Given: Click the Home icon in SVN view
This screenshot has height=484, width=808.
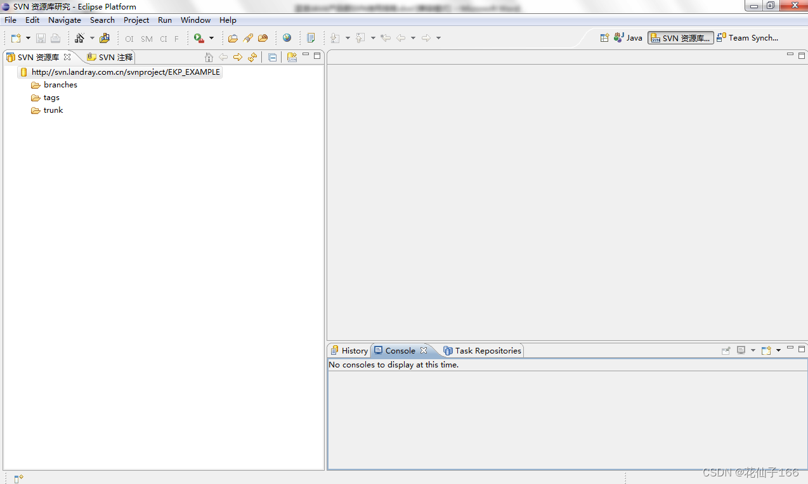Looking at the screenshot, I should click(209, 57).
